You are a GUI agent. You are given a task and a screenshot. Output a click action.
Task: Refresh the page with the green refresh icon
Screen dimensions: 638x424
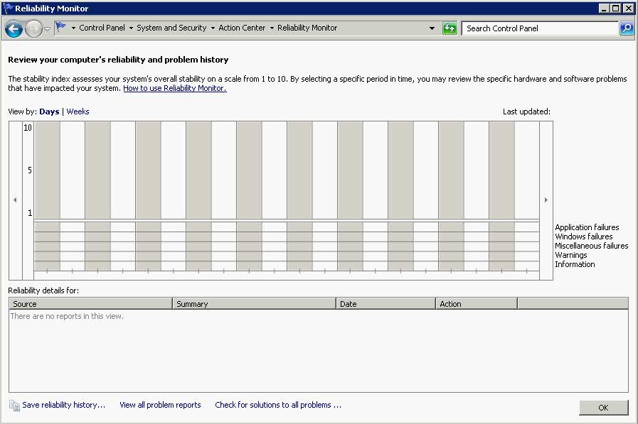(450, 28)
